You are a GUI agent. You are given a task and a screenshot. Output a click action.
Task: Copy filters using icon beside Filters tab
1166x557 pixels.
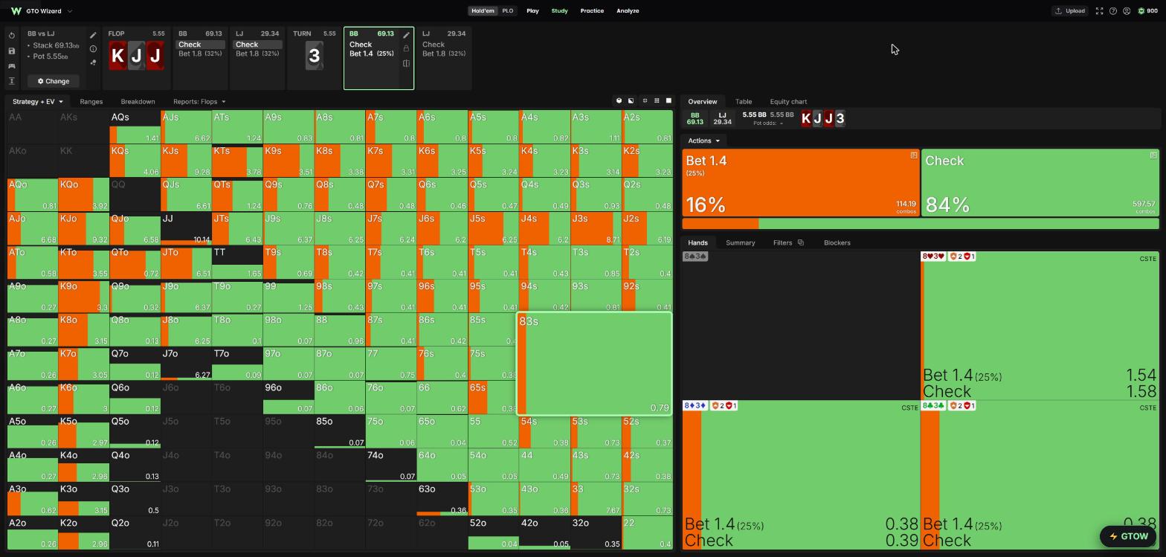[801, 242]
